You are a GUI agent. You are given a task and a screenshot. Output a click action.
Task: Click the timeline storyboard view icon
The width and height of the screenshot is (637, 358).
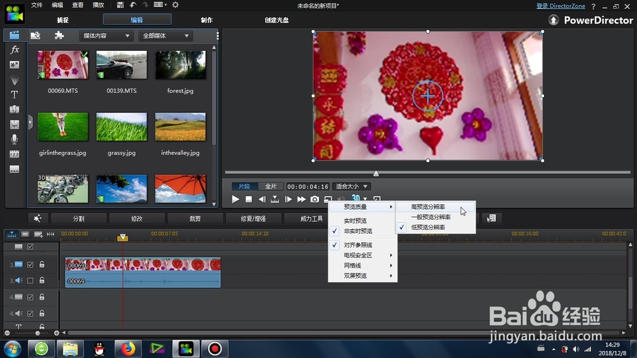click(x=25, y=234)
